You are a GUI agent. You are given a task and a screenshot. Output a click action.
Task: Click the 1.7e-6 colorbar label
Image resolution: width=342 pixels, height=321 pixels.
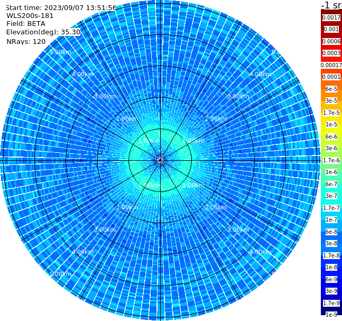pyautogui.click(x=331, y=160)
